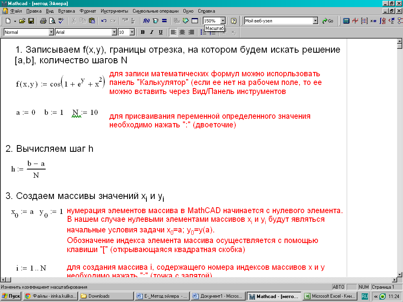Insert a component using the toolbar icon
The image size is (403, 302).
point(186,21)
